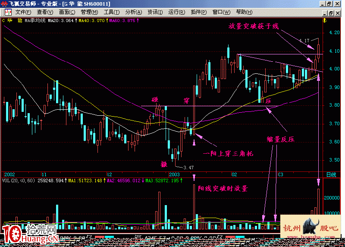Minimize the main application window

pos(323,4)
